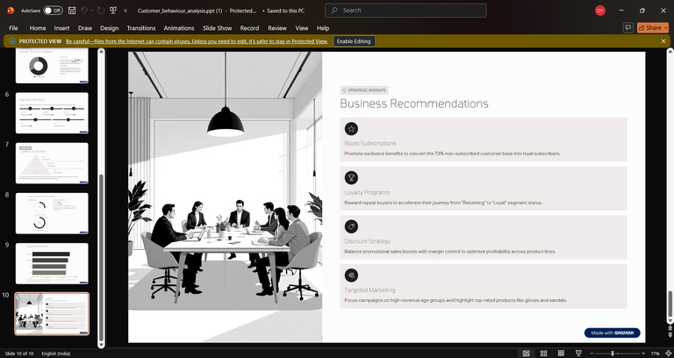The width and height of the screenshot is (674, 358).
Task: Click the Protected View shield icon
Action: (12, 41)
